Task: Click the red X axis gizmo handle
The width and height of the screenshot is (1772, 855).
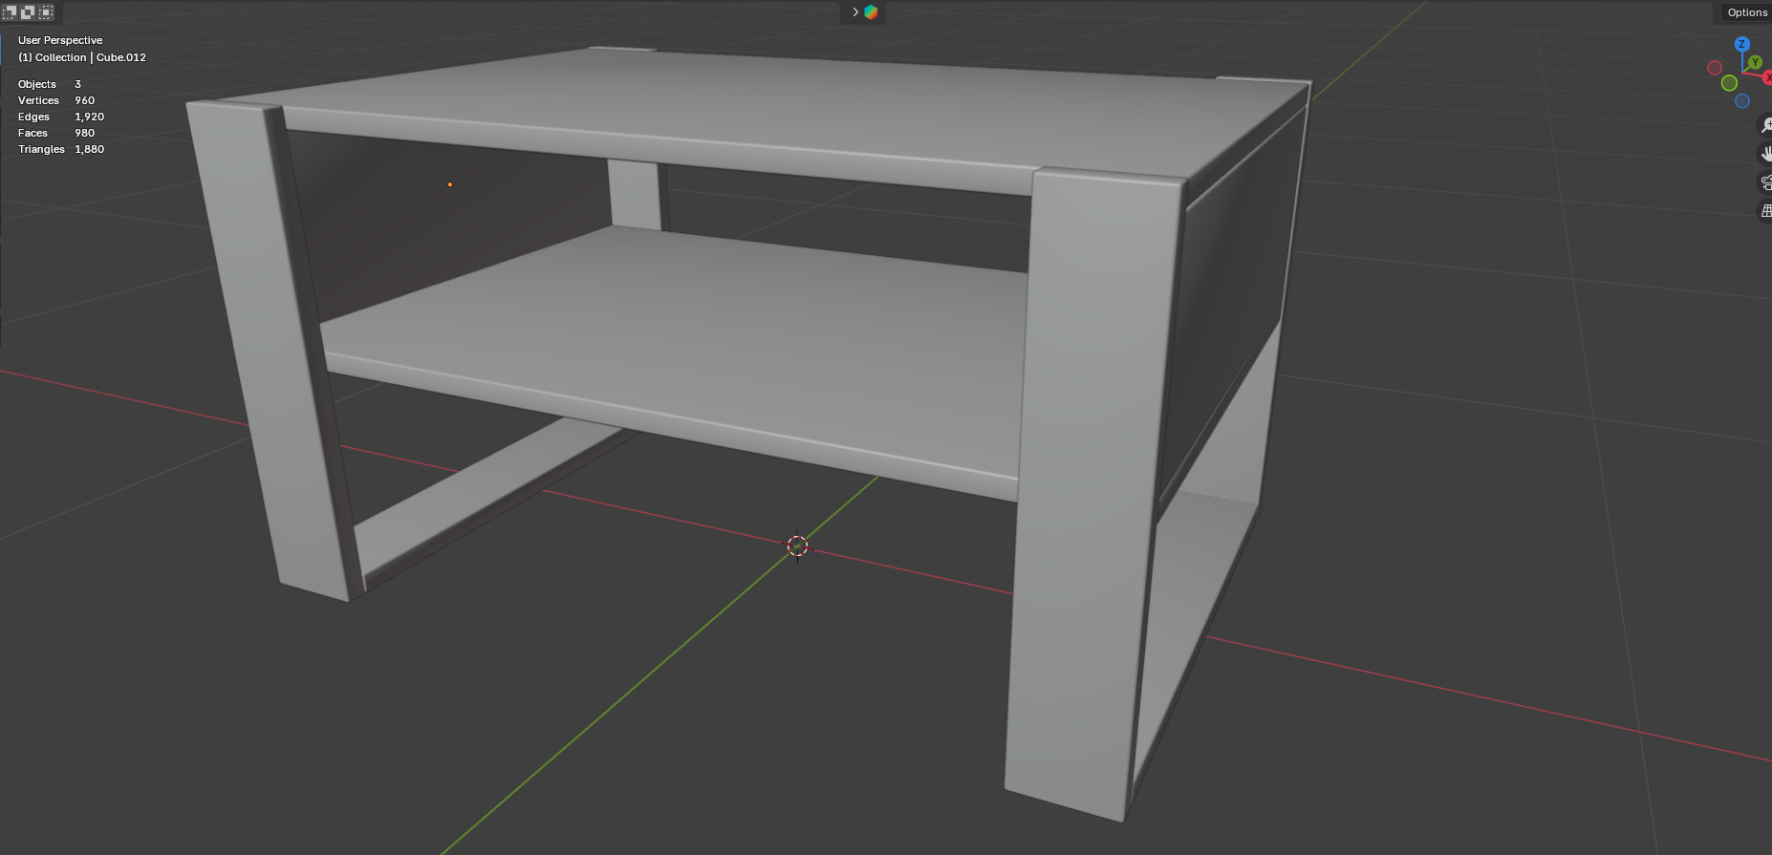Action: 1767,77
